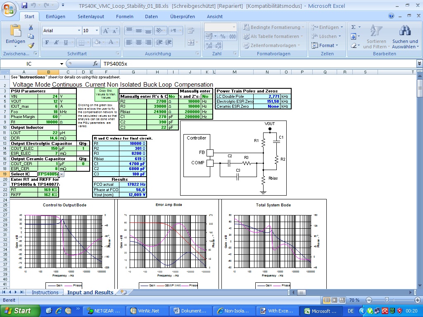The height and width of the screenshot is (317, 423).
Task: Open the number format dropdown
Action: coord(234,27)
